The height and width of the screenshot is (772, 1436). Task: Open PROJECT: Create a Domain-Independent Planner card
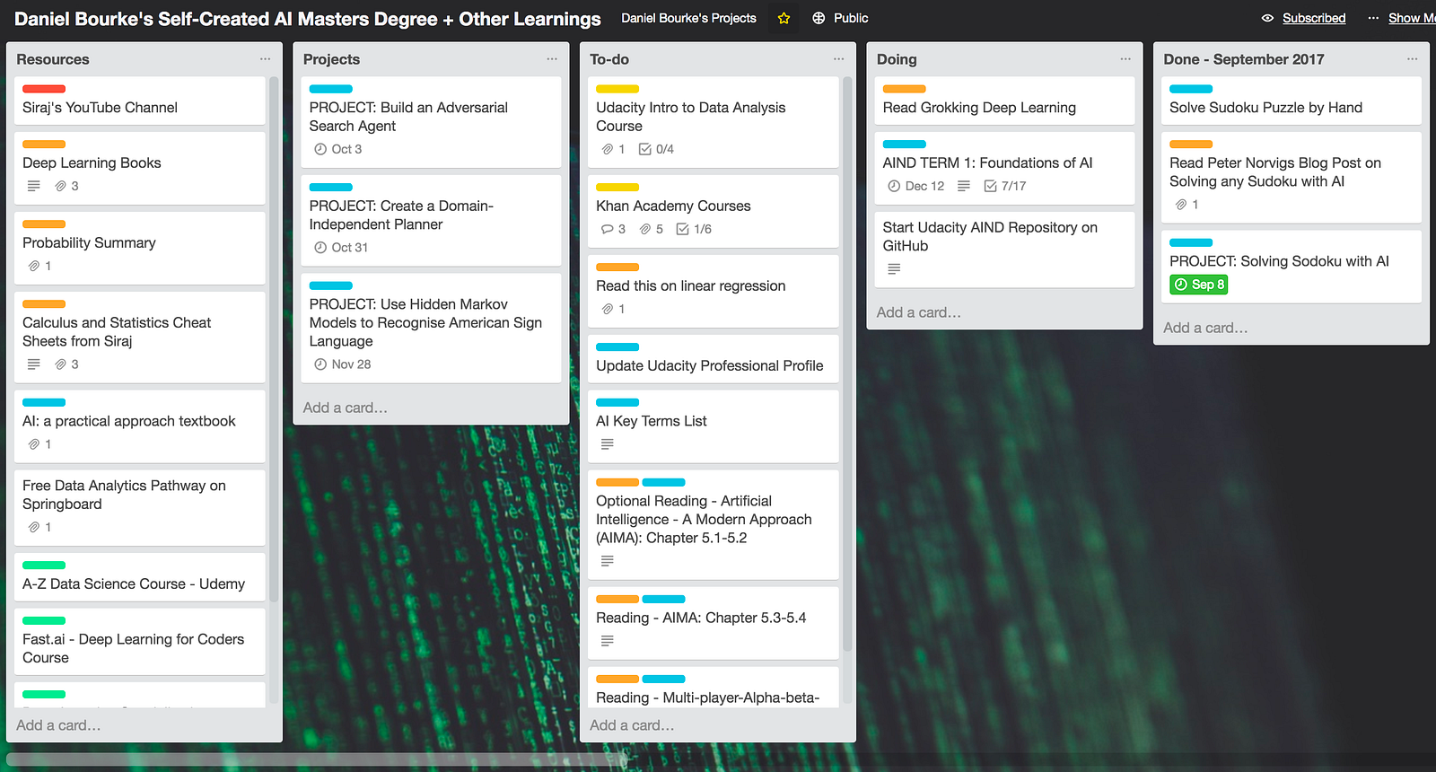(431, 220)
